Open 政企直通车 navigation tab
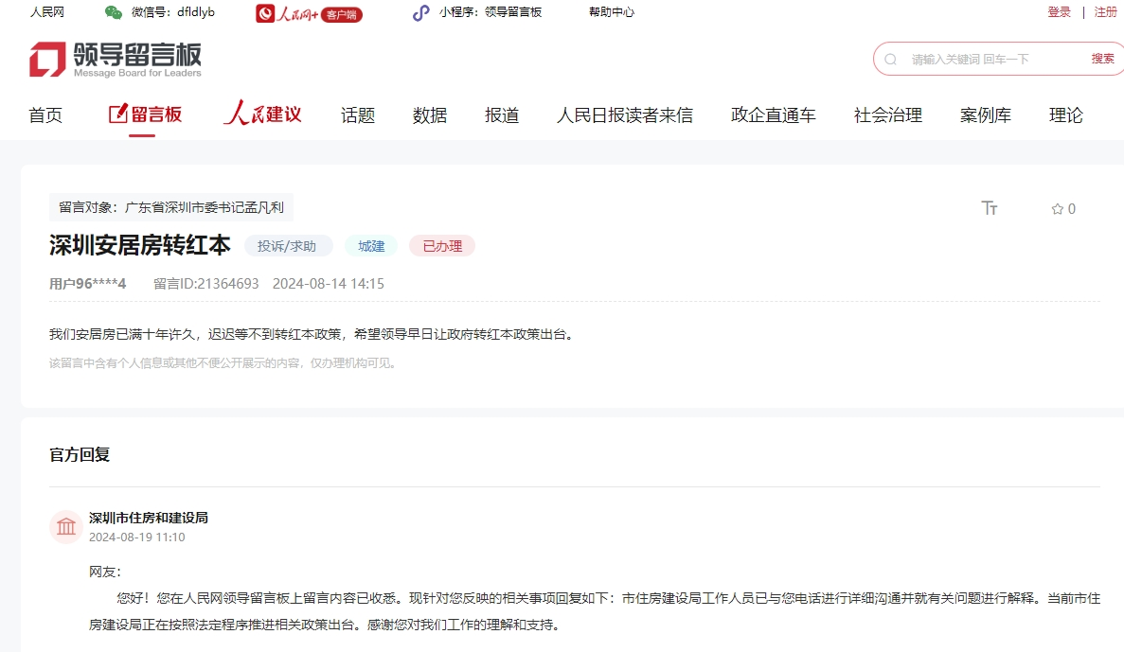Viewport: 1124px width, 652px height. coord(774,115)
